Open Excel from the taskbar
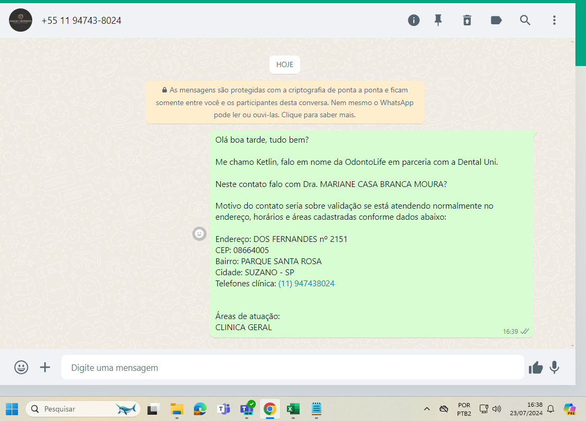This screenshot has height=421, width=586. [x=293, y=409]
